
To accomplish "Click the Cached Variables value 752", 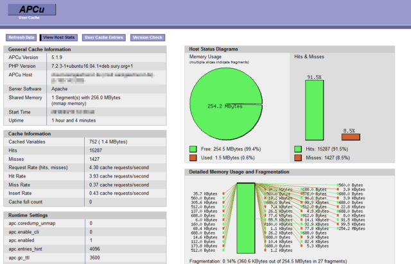I will coord(109,142).
